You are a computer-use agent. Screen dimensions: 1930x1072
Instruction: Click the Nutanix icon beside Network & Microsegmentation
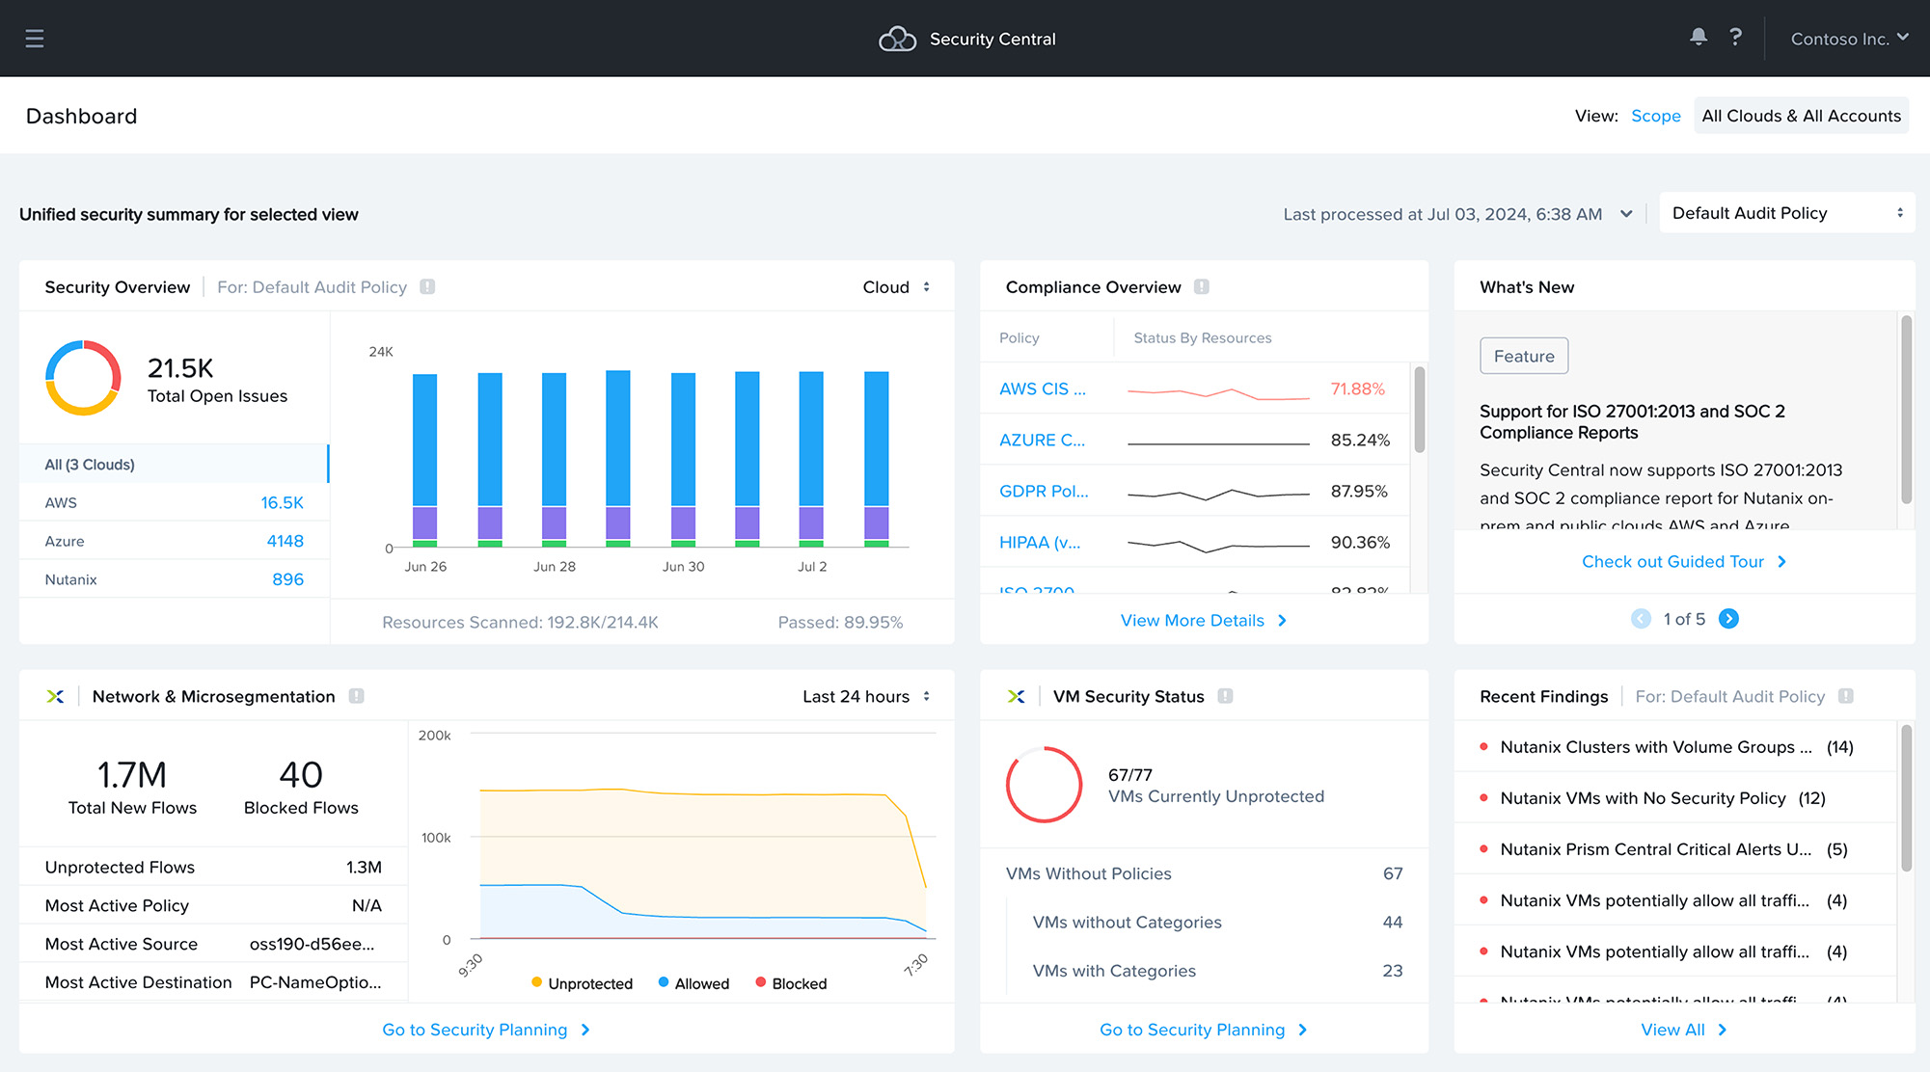(58, 696)
